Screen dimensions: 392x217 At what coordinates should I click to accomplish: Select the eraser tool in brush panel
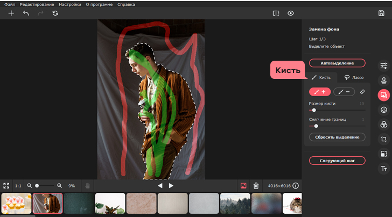click(362, 92)
